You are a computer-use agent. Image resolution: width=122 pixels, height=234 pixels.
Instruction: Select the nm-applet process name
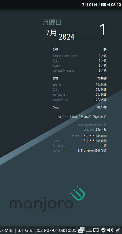click(60, 95)
